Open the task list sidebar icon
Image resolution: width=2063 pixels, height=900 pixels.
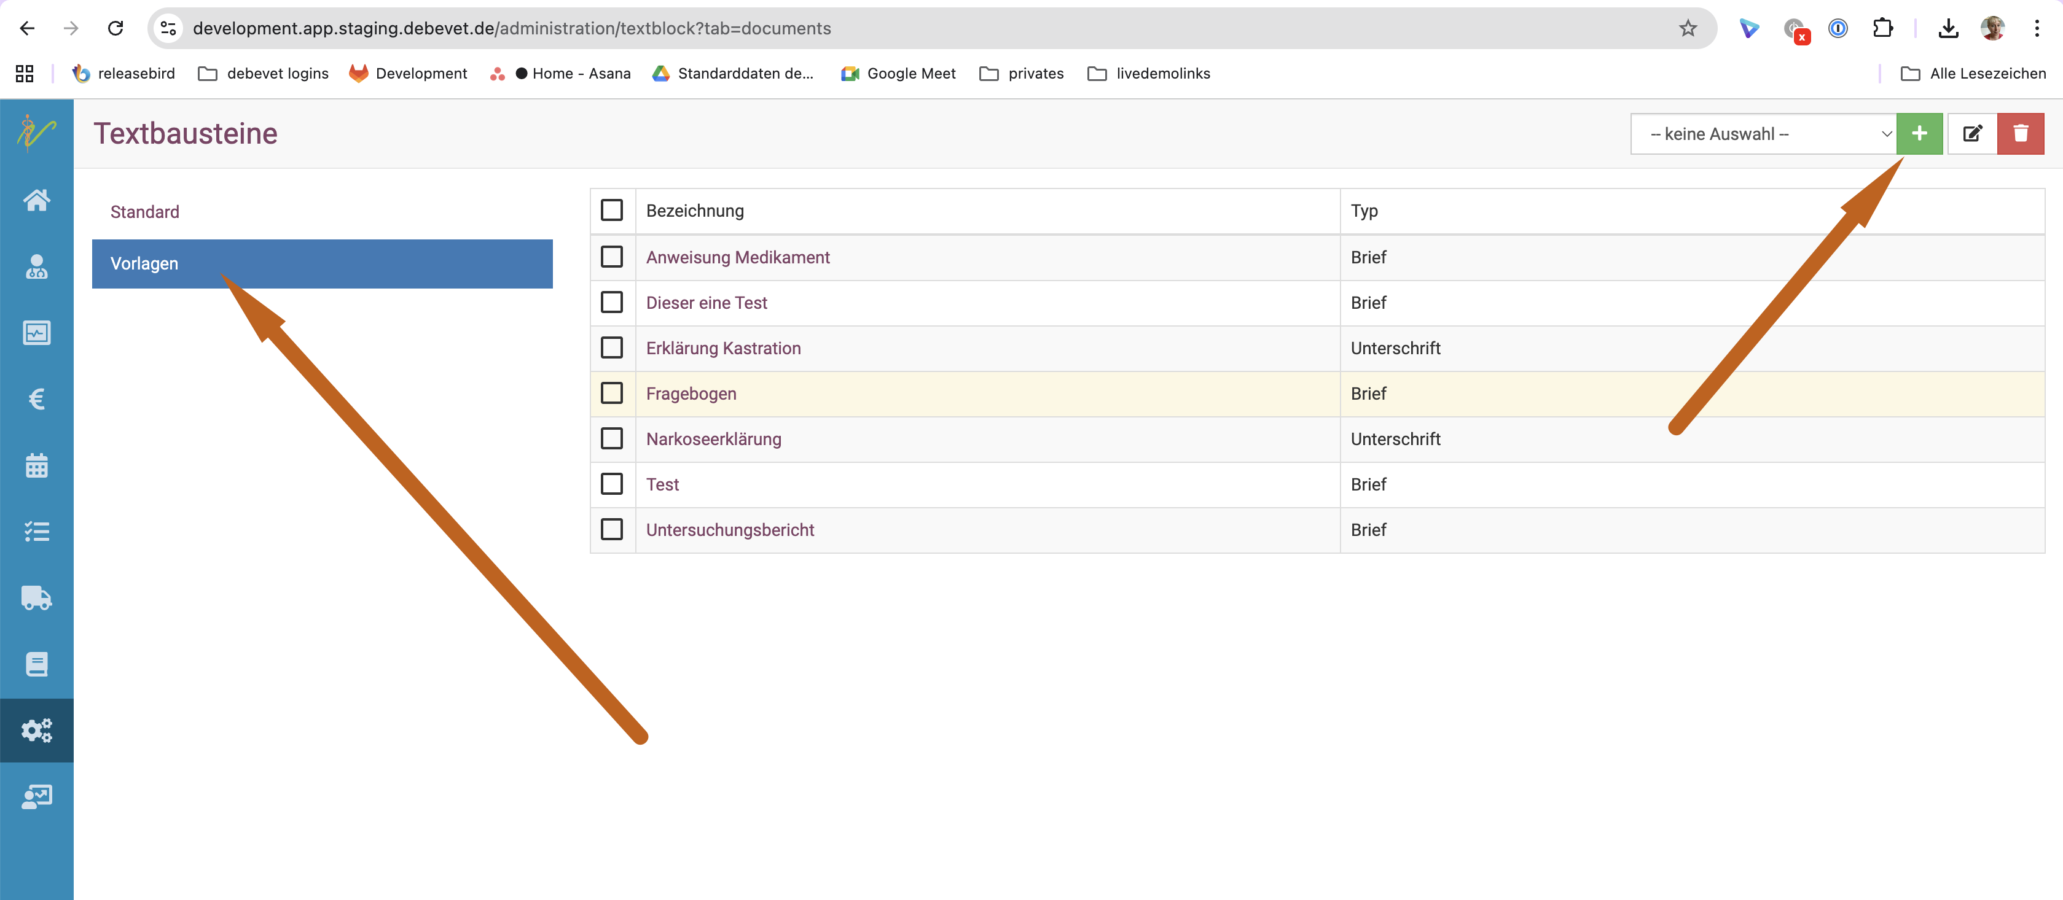pyautogui.click(x=37, y=531)
